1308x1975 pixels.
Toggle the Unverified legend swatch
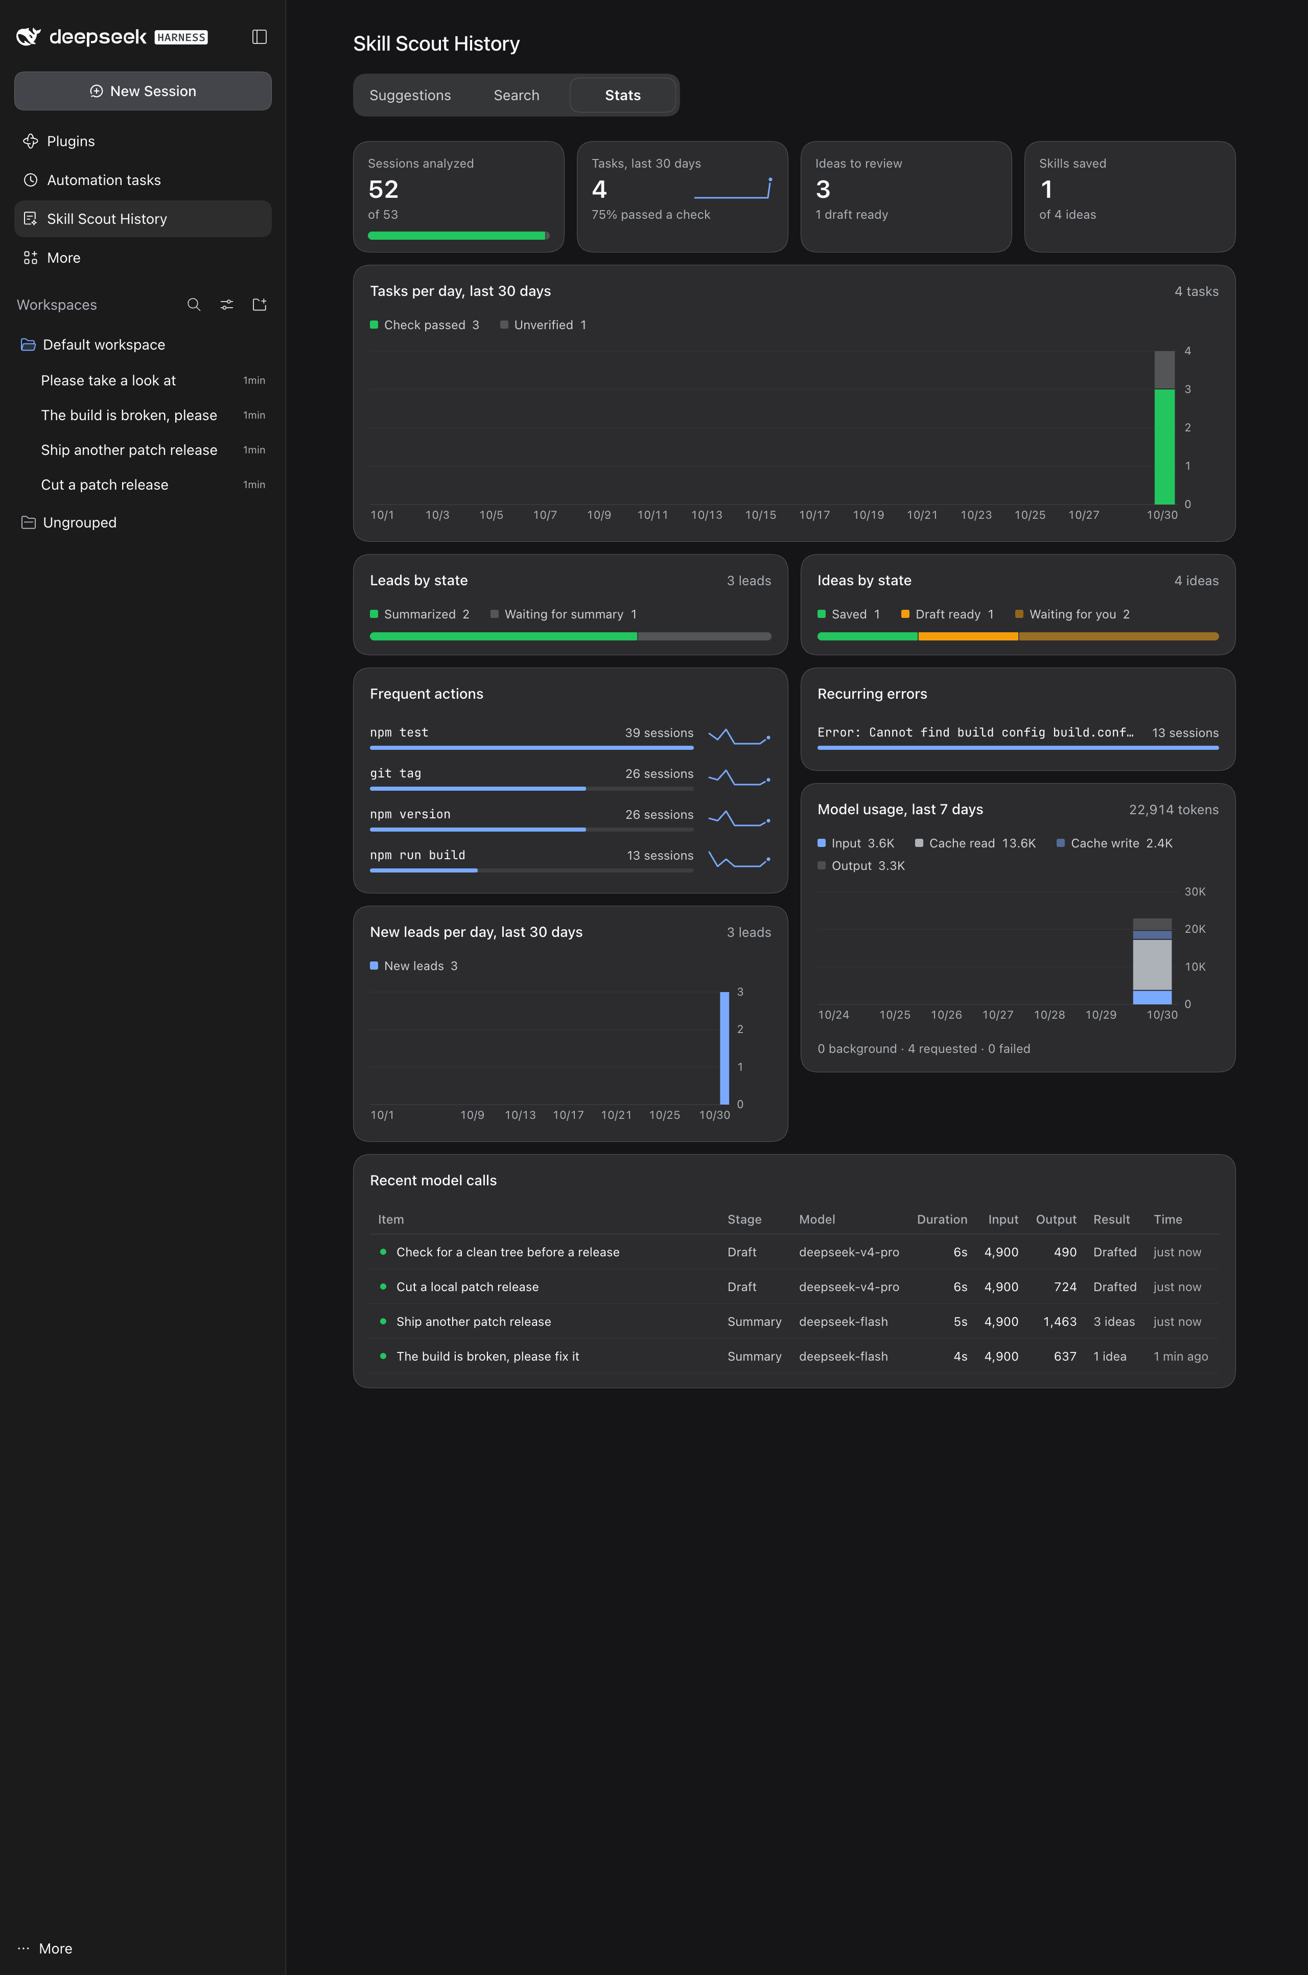coord(504,325)
